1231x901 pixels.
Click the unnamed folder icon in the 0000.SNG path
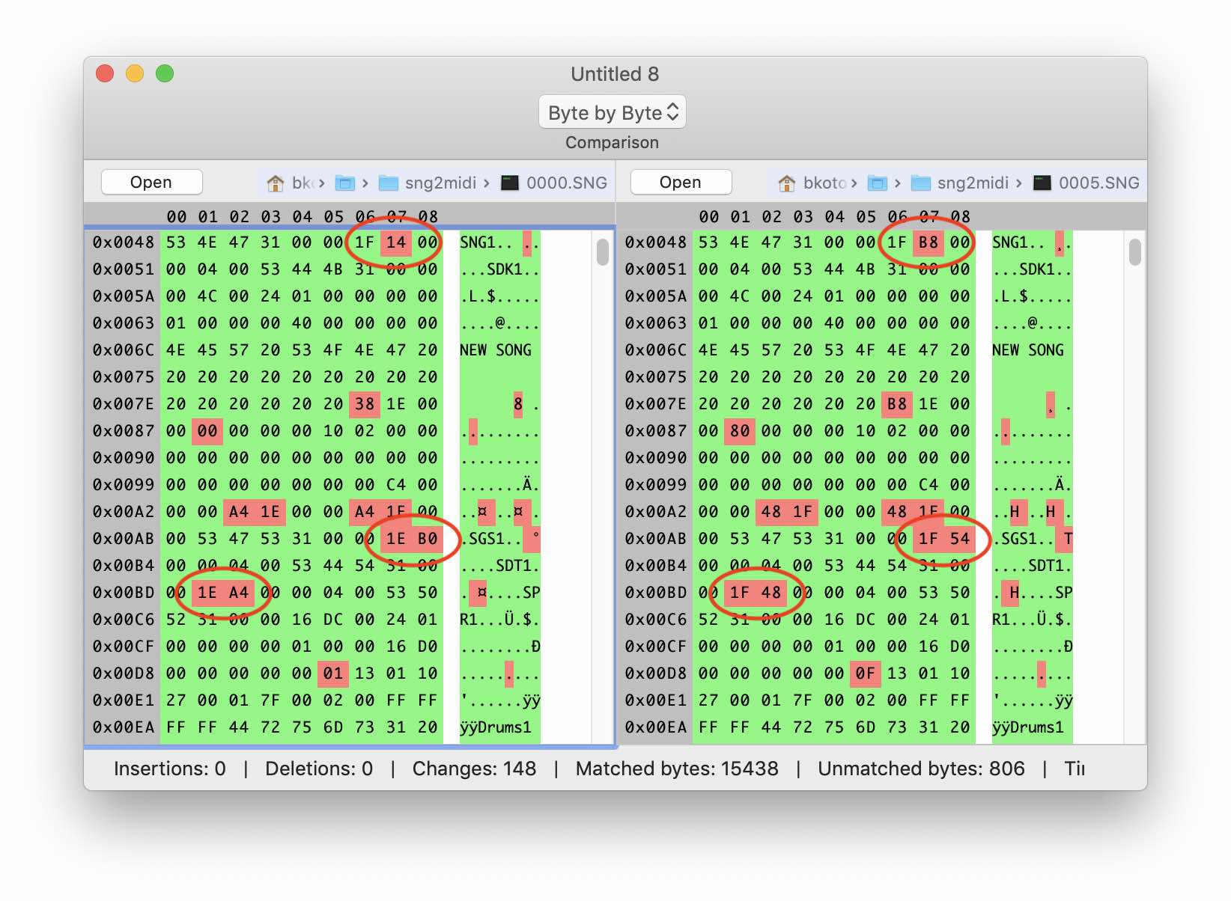point(344,183)
